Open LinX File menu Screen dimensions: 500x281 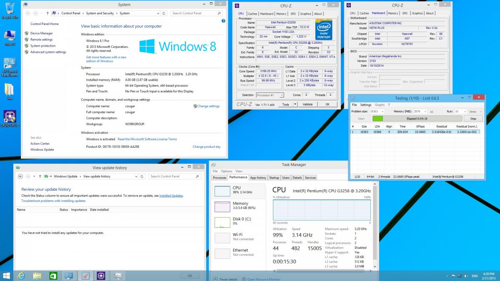pos(354,105)
